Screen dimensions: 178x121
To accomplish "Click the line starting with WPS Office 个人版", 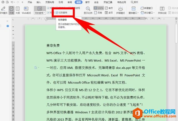I will [x=96, y=53].
